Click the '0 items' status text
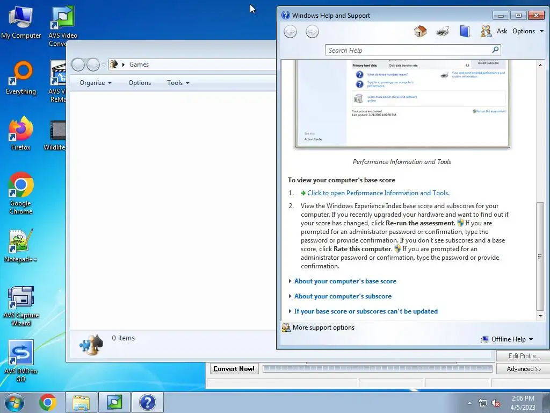This screenshot has width=550, height=413. coord(123,338)
